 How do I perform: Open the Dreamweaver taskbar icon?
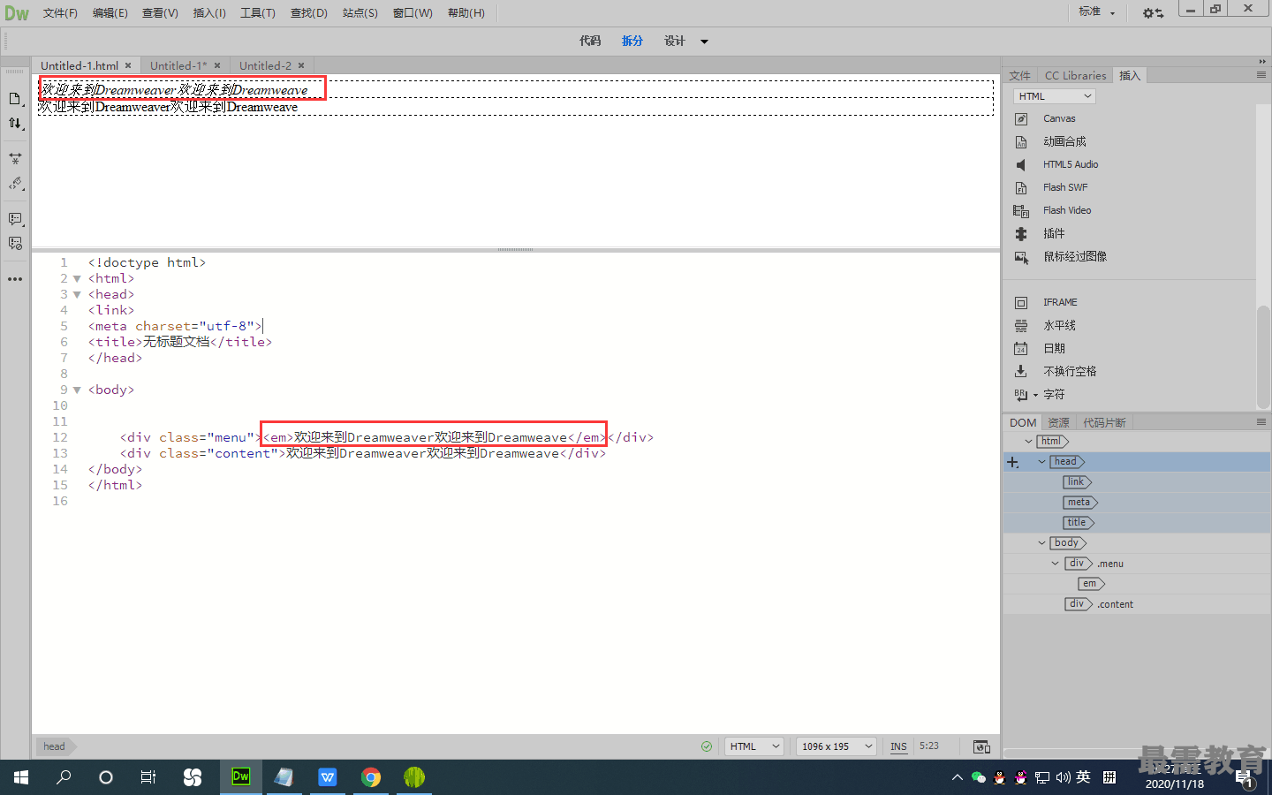click(240, 776)
